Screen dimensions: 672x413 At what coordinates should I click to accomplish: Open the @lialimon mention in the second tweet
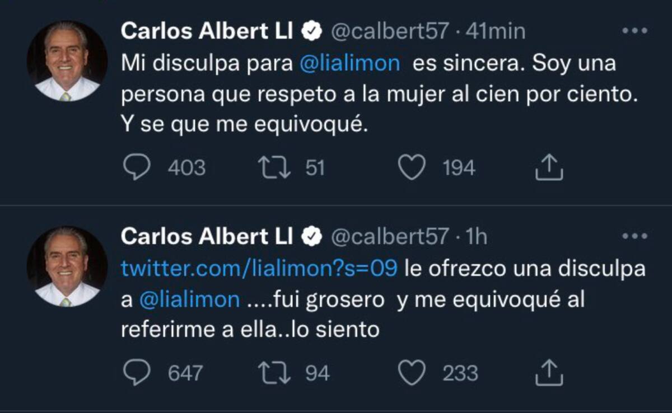189,300
